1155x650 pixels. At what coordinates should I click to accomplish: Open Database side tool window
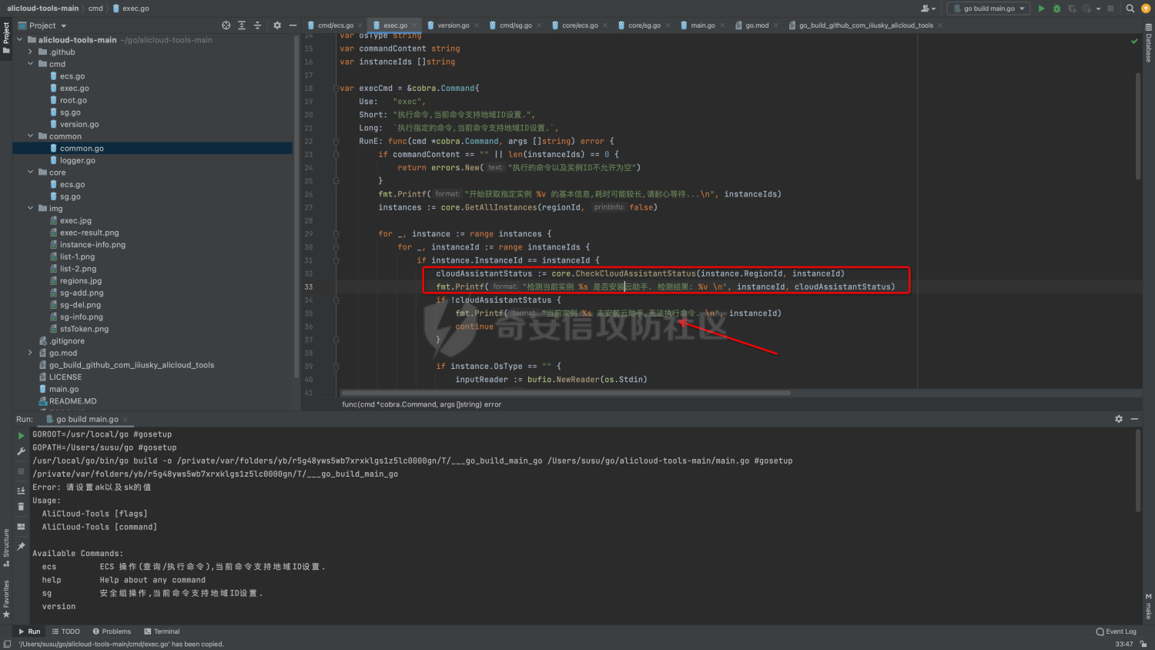coord(1148,43)
